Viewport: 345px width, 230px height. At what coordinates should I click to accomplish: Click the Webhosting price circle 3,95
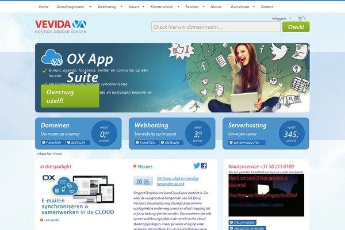pos(198,133)
